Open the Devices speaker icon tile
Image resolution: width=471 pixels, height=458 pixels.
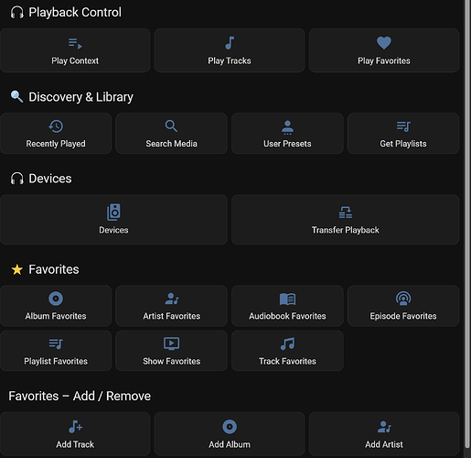tap(113, 220)
